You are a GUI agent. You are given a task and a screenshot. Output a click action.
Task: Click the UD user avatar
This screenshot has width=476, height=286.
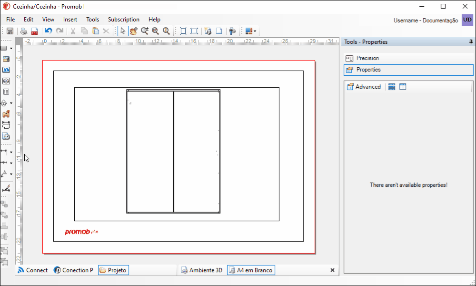[x=467, y=20]
